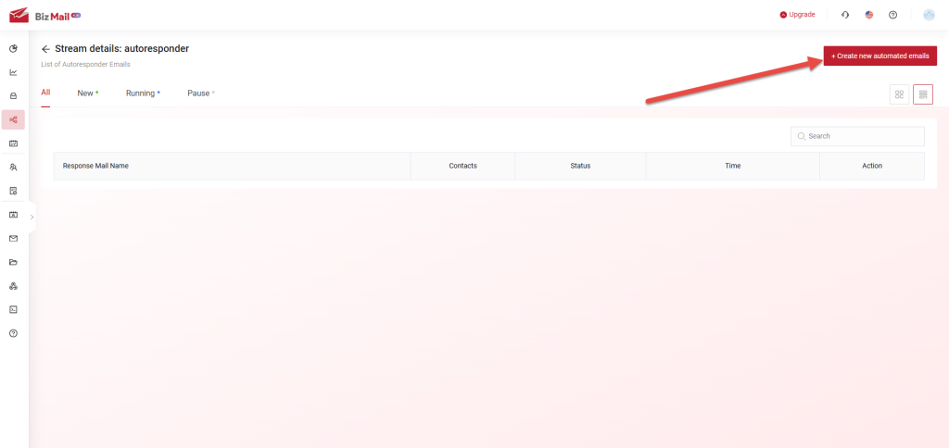
Task: Click the highlighted automation flow sidebar icon
Action: click(x=13, y=119)
